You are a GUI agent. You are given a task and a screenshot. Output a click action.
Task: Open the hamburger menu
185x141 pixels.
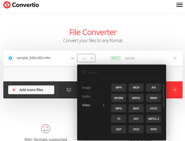click(179, 5)
